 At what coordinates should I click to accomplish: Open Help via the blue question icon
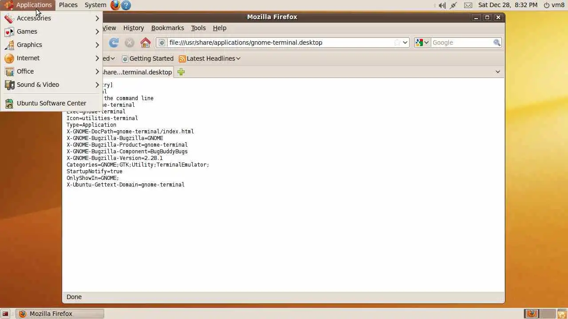click(126, 5)
